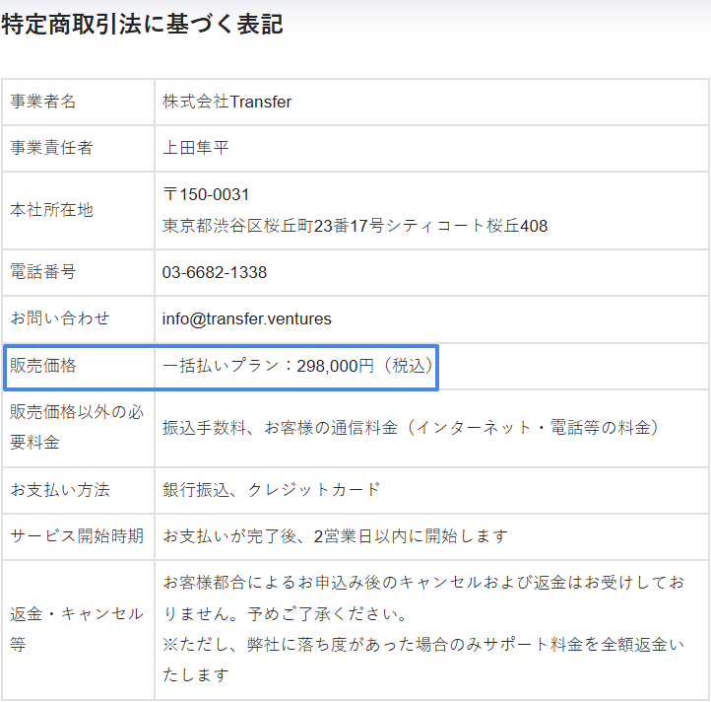The height and width of the screenshot is (702, 711).
Task: Select the 電話番号 label cell
Action: pyautogui.click(x=78, y=272)
